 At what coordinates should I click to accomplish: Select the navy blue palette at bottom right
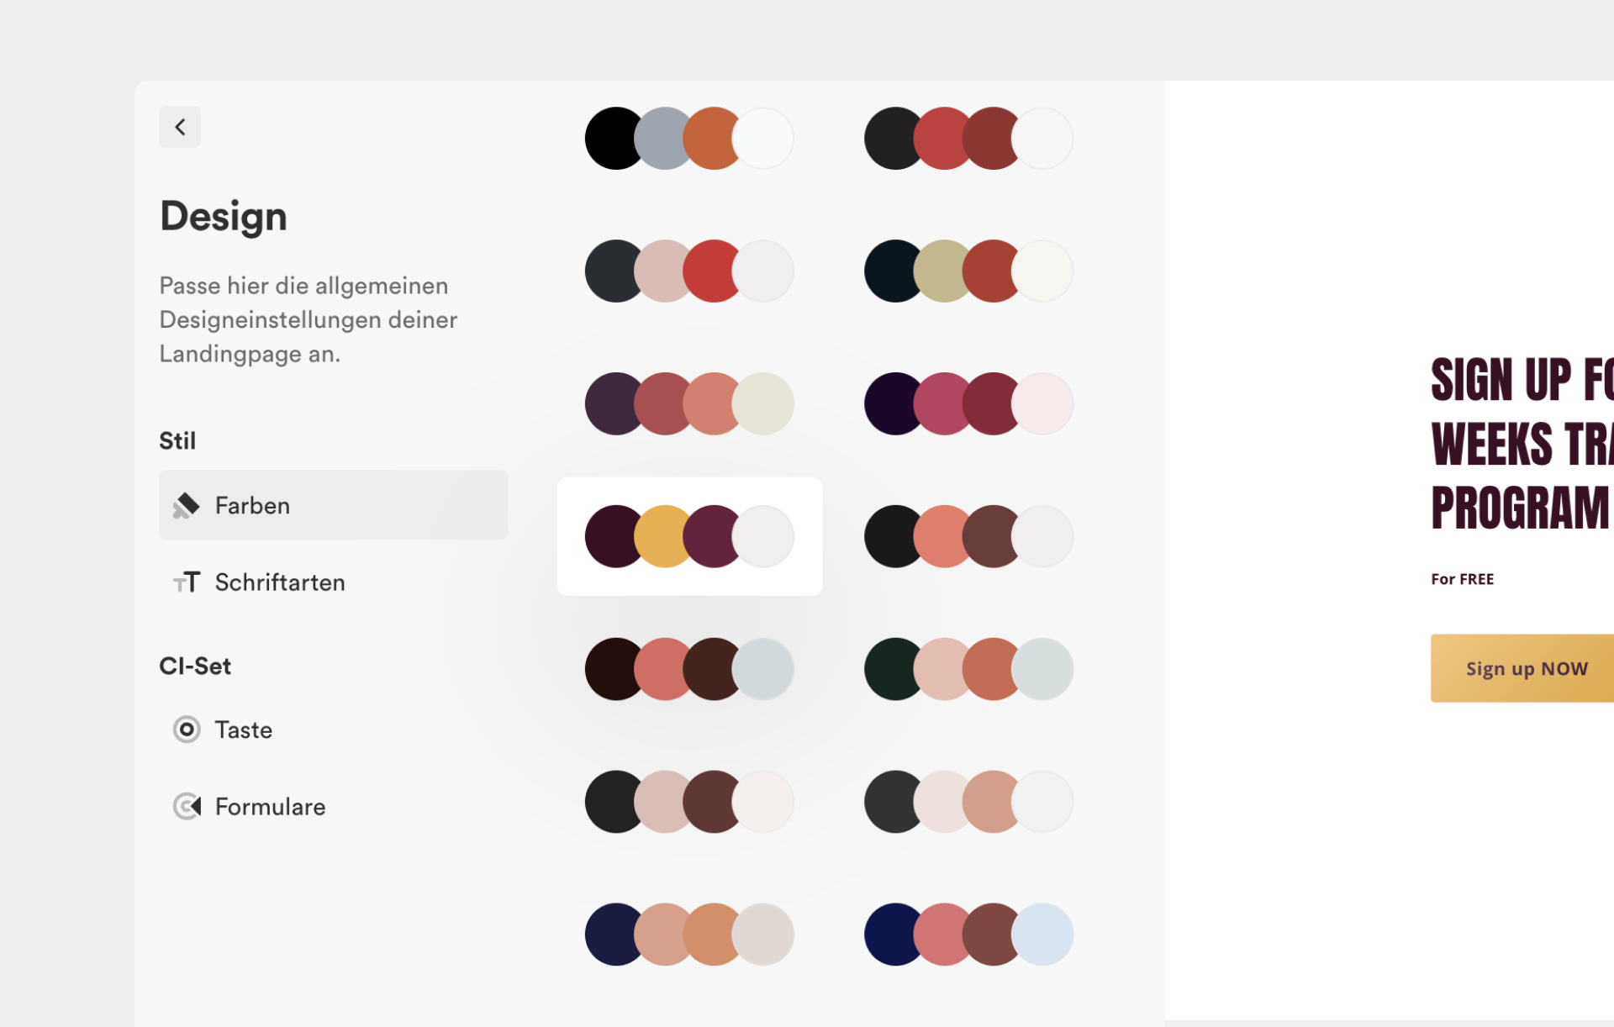[967, 934]
